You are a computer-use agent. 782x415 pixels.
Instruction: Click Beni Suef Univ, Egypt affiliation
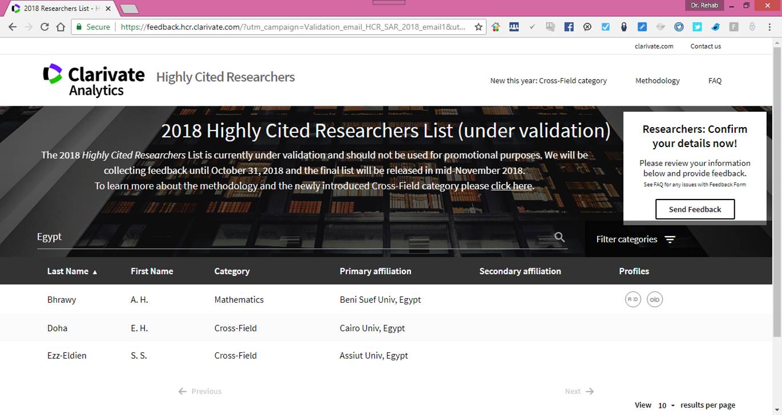(x=380, y=299)
